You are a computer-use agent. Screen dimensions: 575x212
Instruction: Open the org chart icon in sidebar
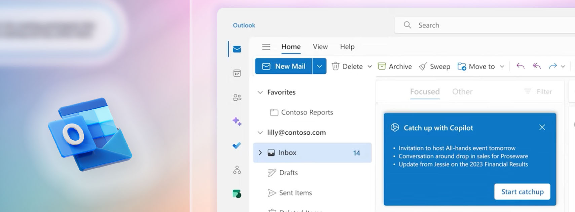[x=237, y=170]
